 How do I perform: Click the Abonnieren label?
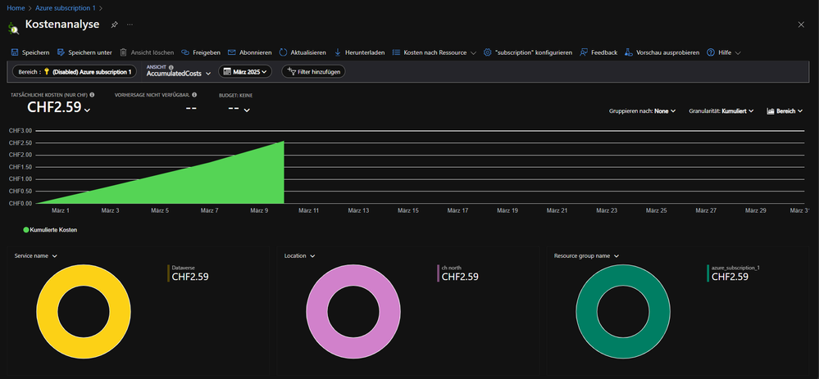click(x=256, y=52)
